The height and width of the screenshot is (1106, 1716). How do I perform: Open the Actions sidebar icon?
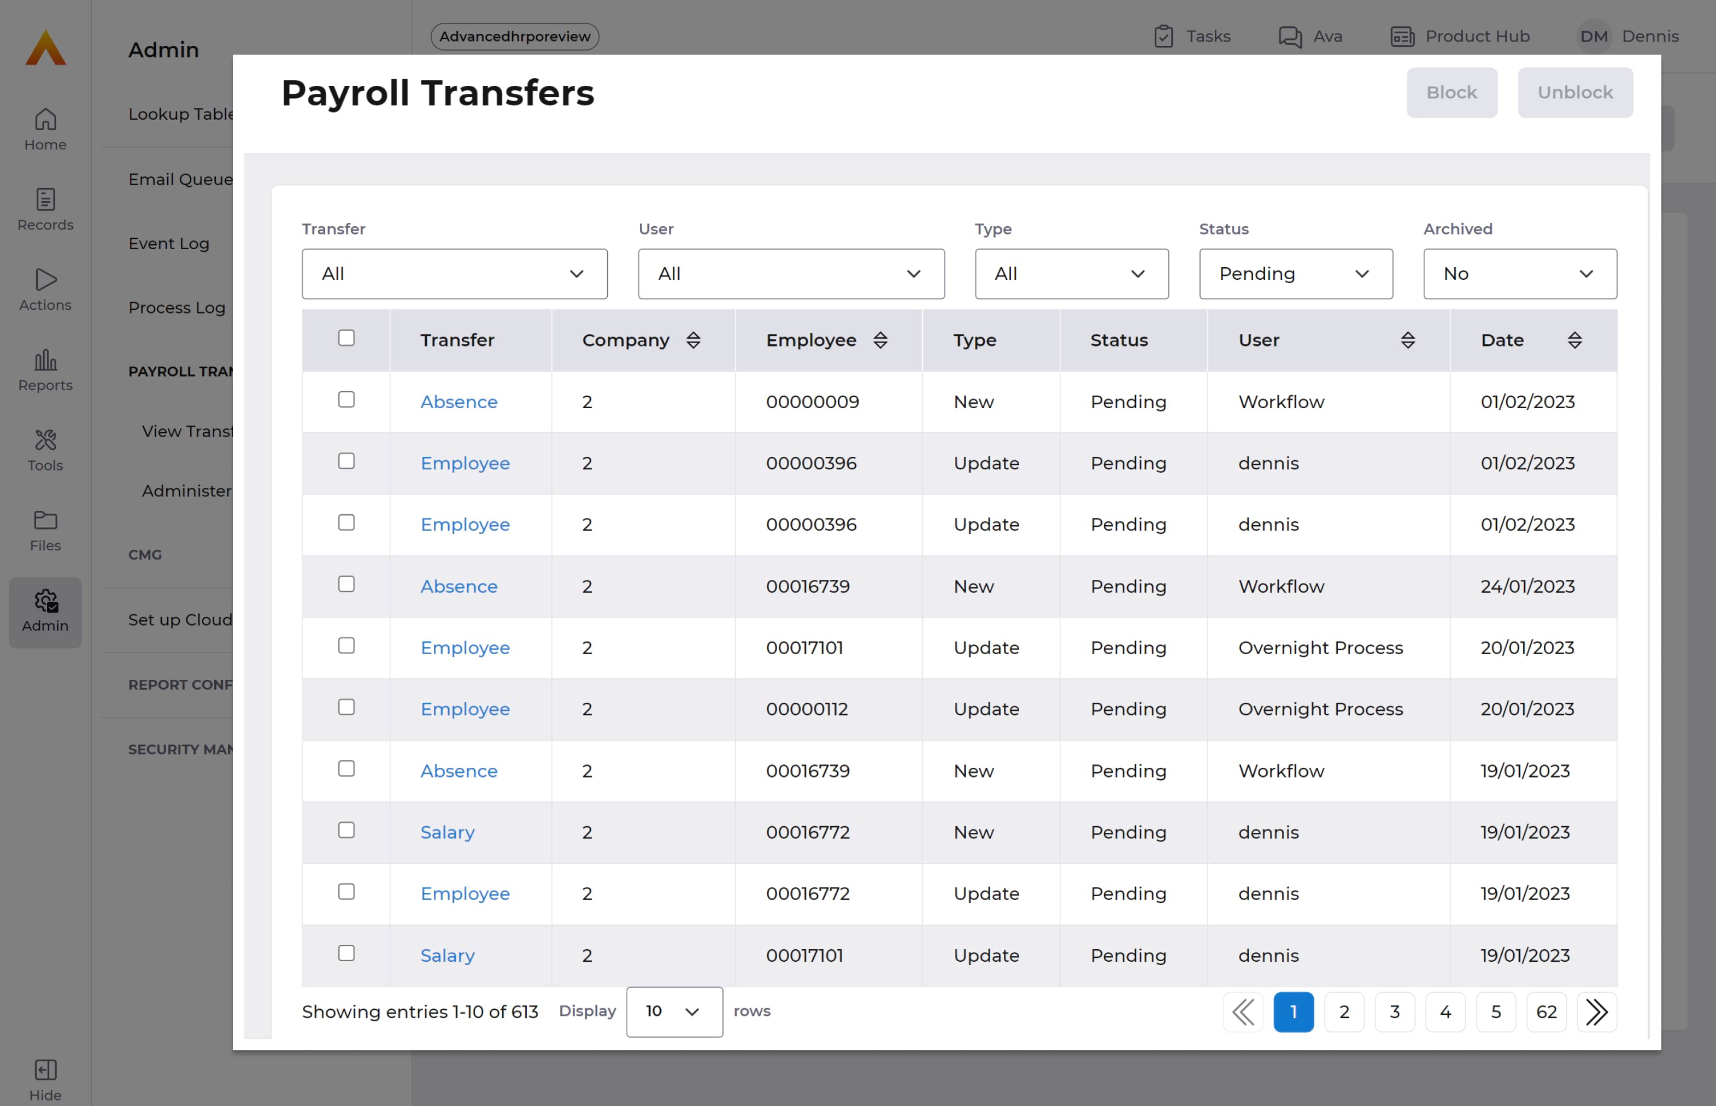tap(45, 290)
